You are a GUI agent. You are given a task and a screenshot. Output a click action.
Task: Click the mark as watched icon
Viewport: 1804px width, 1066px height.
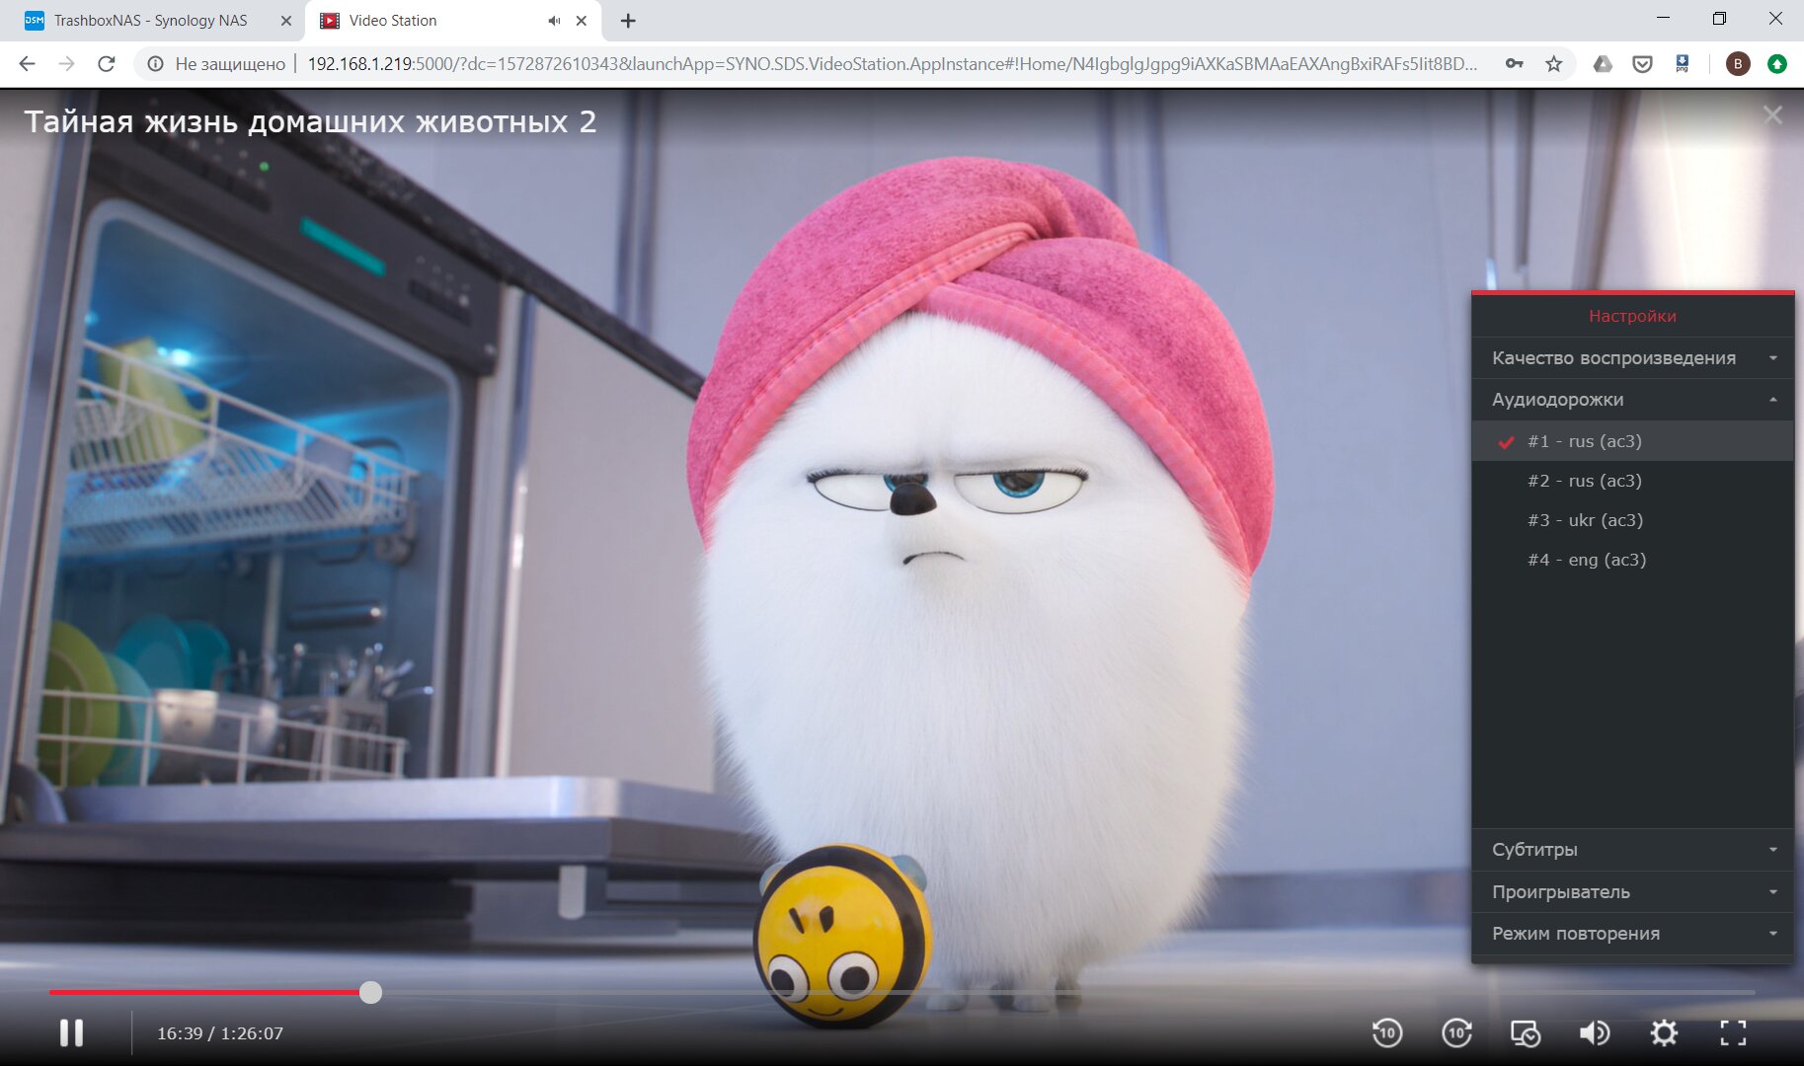point(1526,1032)
